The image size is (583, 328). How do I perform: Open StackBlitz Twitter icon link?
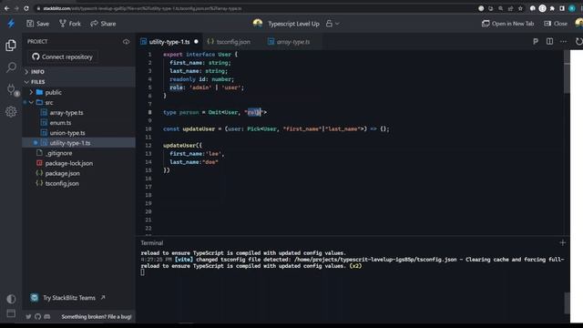point(28,317)
